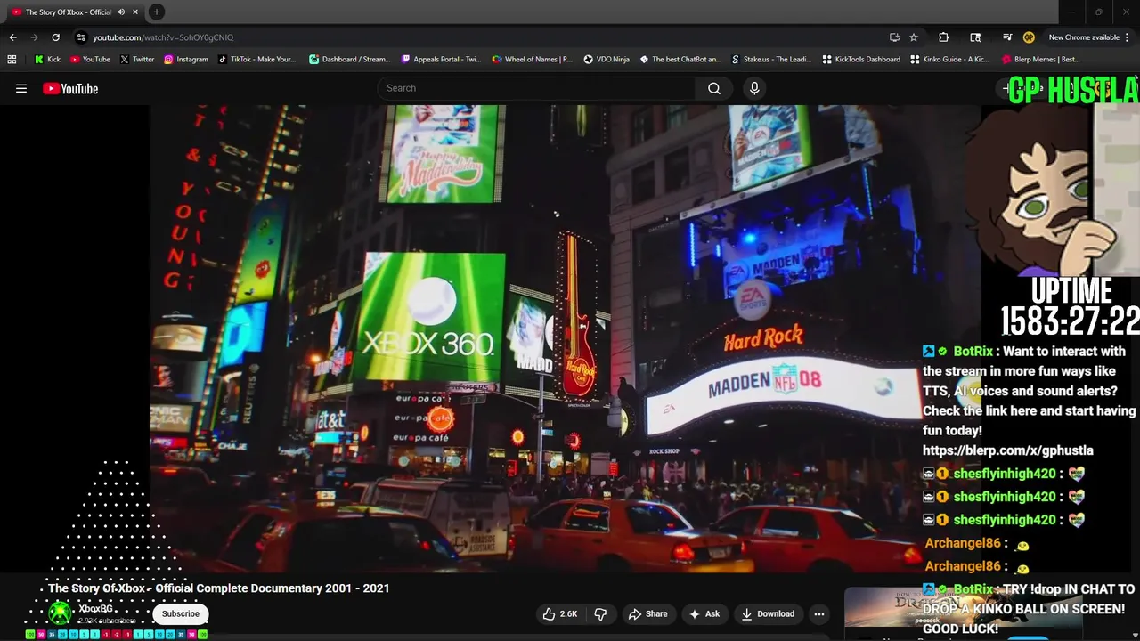This screenshot has width=1140, height=641.
Task: Open more actions three-dot menu
Action: pos(819,613)
